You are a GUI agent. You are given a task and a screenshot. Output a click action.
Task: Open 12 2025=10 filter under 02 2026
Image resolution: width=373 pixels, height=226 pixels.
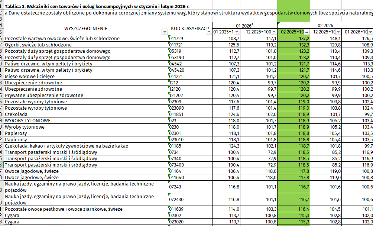coord(338,32)
